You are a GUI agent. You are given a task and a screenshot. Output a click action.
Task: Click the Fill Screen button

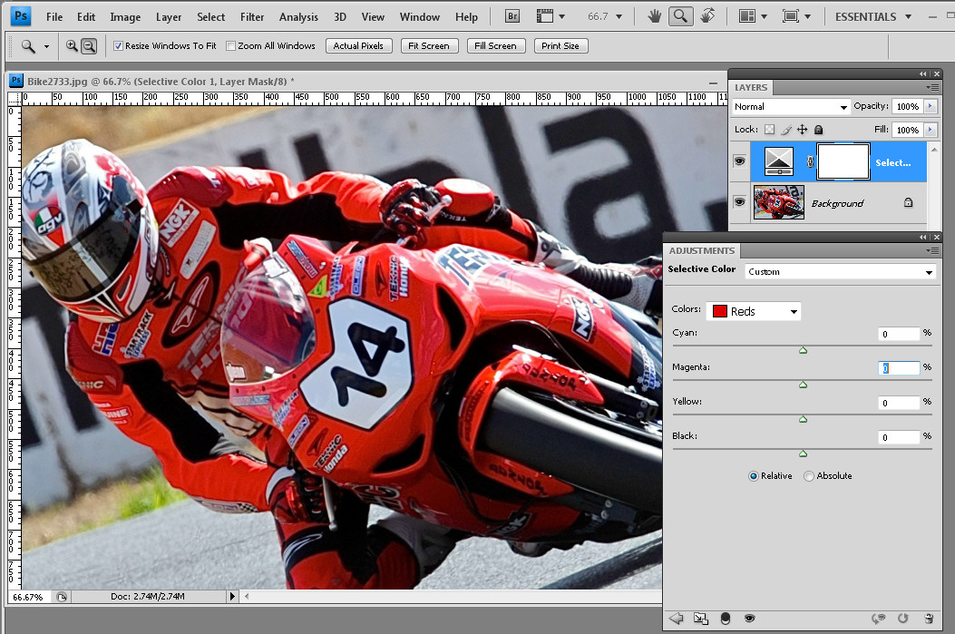point(496,45)
